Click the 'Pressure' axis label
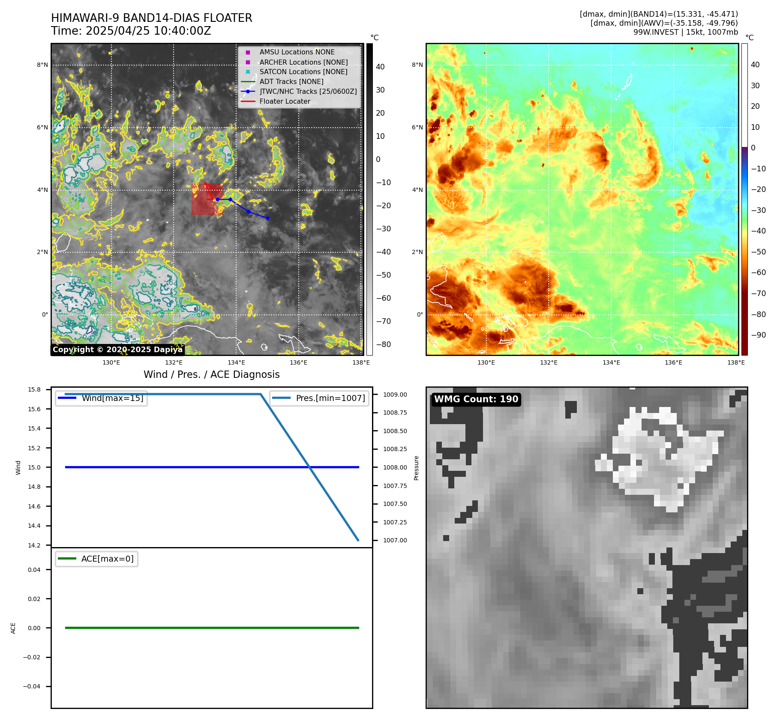This screenshot has width=777, height=724. [x=416, y=468]
